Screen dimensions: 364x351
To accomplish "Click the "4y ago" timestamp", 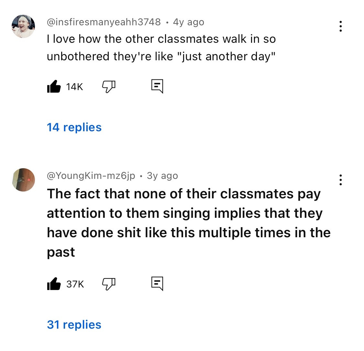I will (189, 22).
